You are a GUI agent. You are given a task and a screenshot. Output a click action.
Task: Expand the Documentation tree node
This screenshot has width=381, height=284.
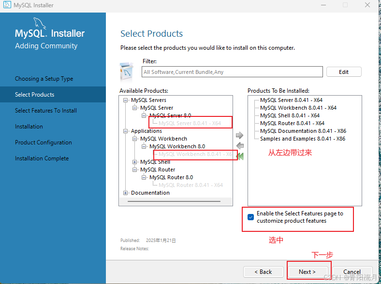point(125,193)
